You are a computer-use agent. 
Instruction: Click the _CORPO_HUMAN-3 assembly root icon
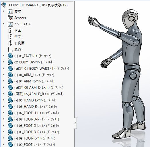pos(4,5)
